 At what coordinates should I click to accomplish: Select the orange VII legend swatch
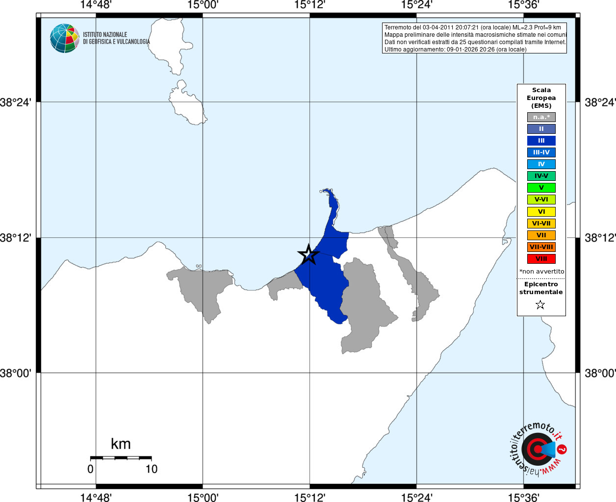tap(541, 235)
